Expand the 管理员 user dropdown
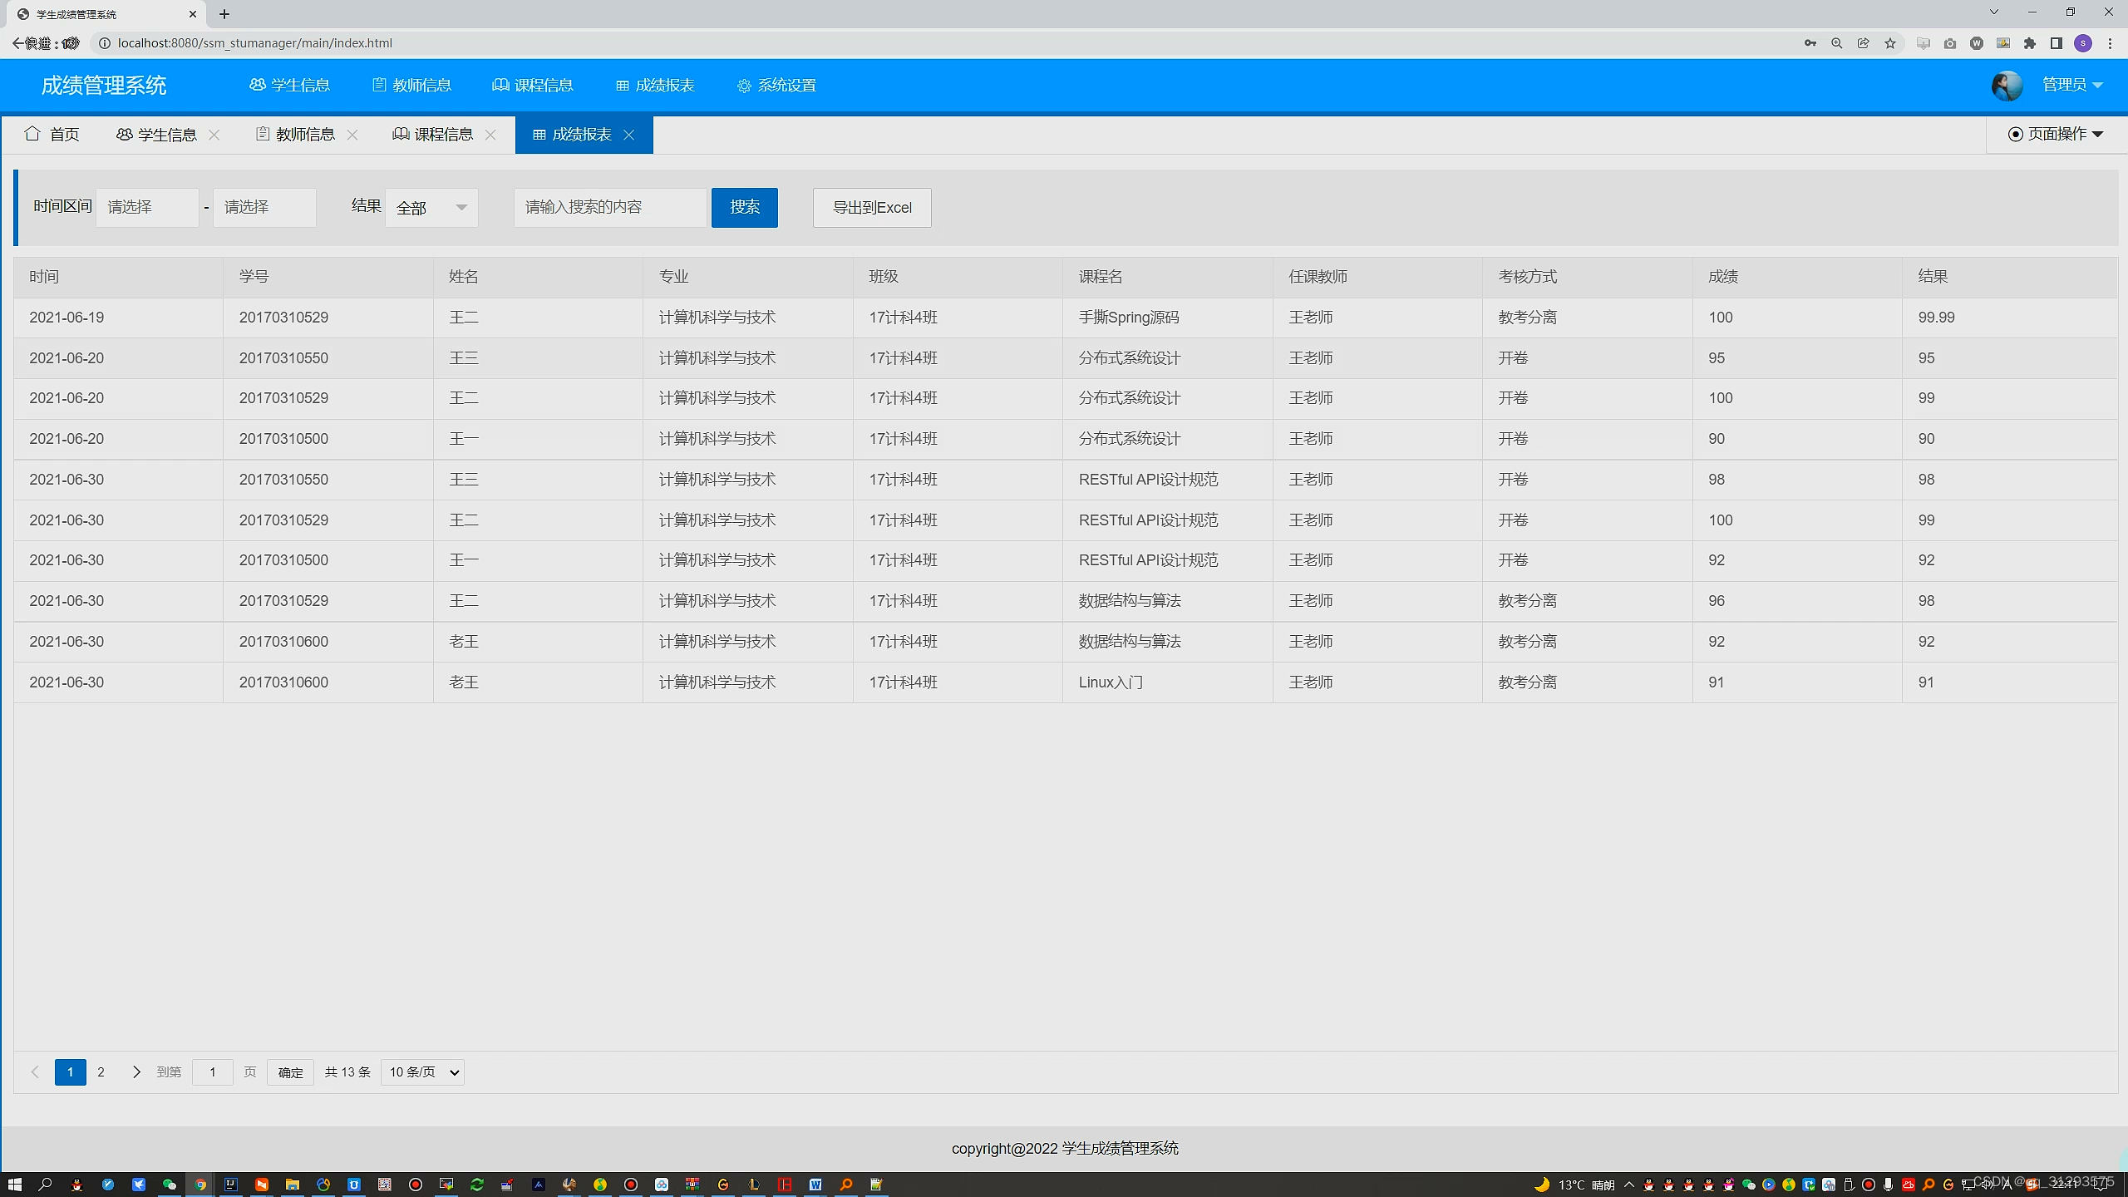Viewport: 2128px width, 1197px height. pos(2072,85)
